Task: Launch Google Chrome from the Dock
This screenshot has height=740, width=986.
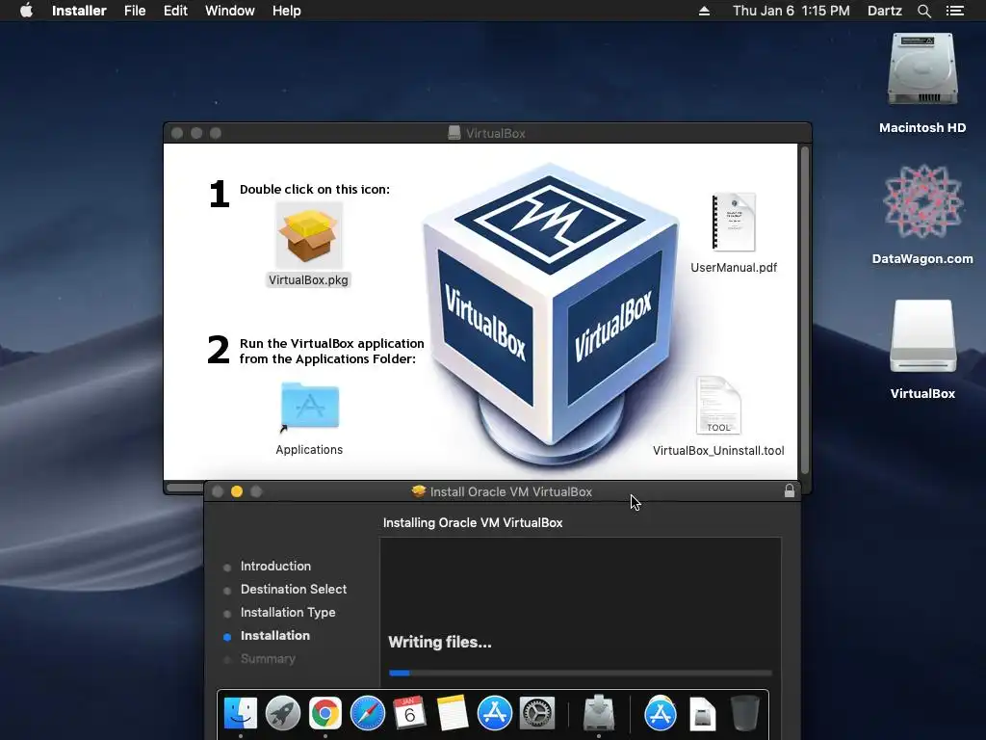Action: pyautogui.click(x=325, y=713)
